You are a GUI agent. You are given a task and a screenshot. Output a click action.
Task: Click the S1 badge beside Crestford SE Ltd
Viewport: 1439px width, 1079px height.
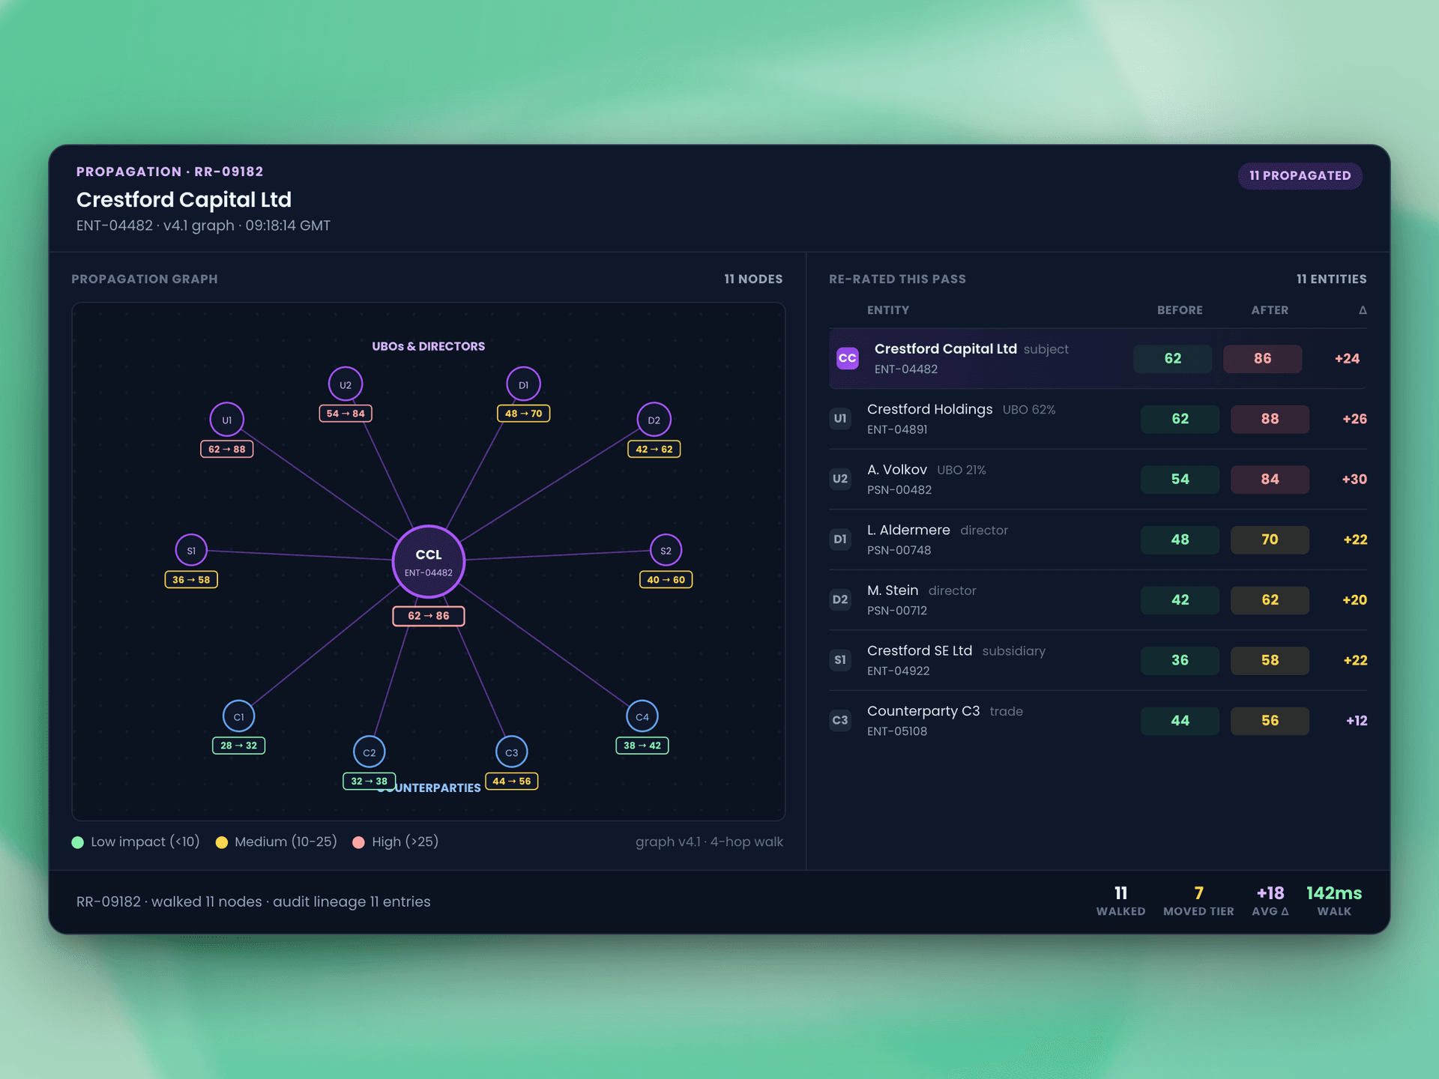pos(840,659)
